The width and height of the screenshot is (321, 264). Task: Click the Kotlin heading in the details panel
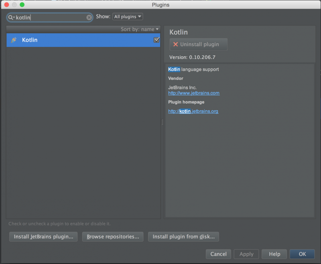pyautogui.click(x=179, y=32)
